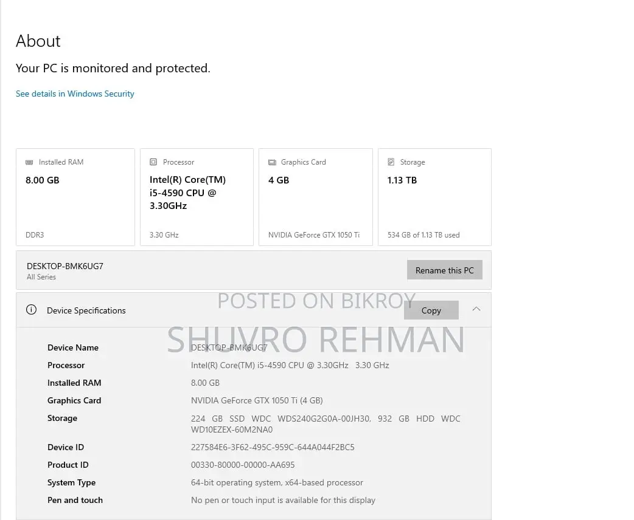Click the Installed RAM memory chip icon
The width and height of the screenshot is (634, 520).
(29, 162)
